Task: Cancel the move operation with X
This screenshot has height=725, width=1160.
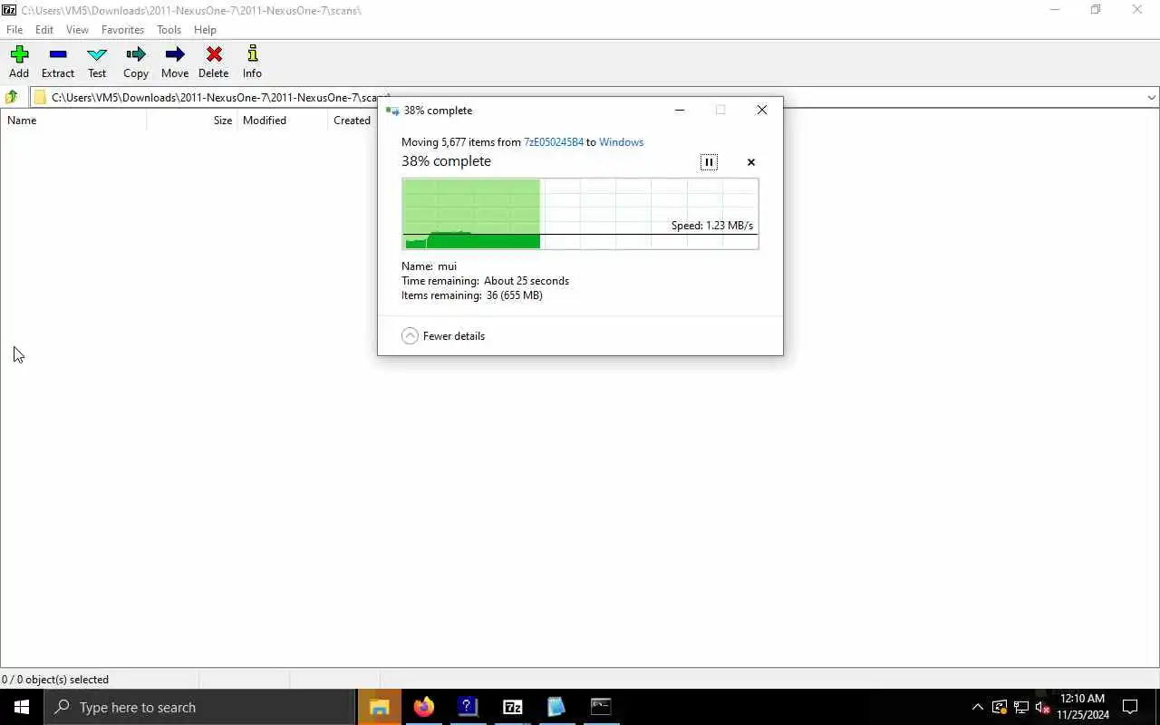Action: (x=750, y=162)
